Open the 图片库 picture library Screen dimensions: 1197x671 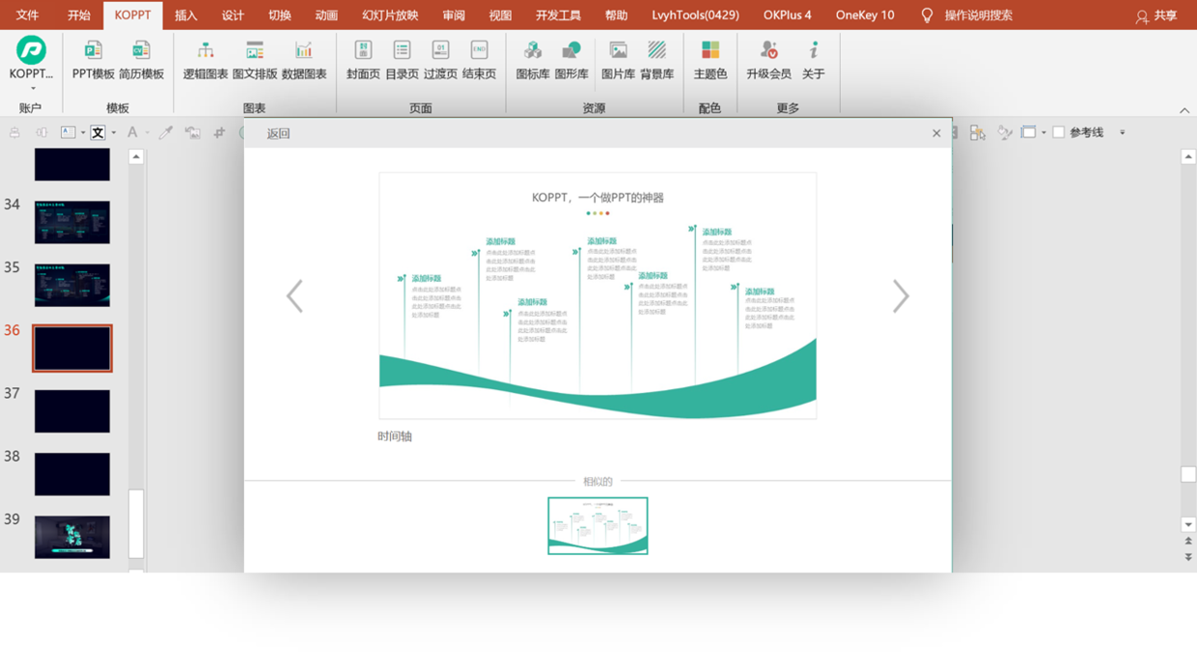[618, 60]
